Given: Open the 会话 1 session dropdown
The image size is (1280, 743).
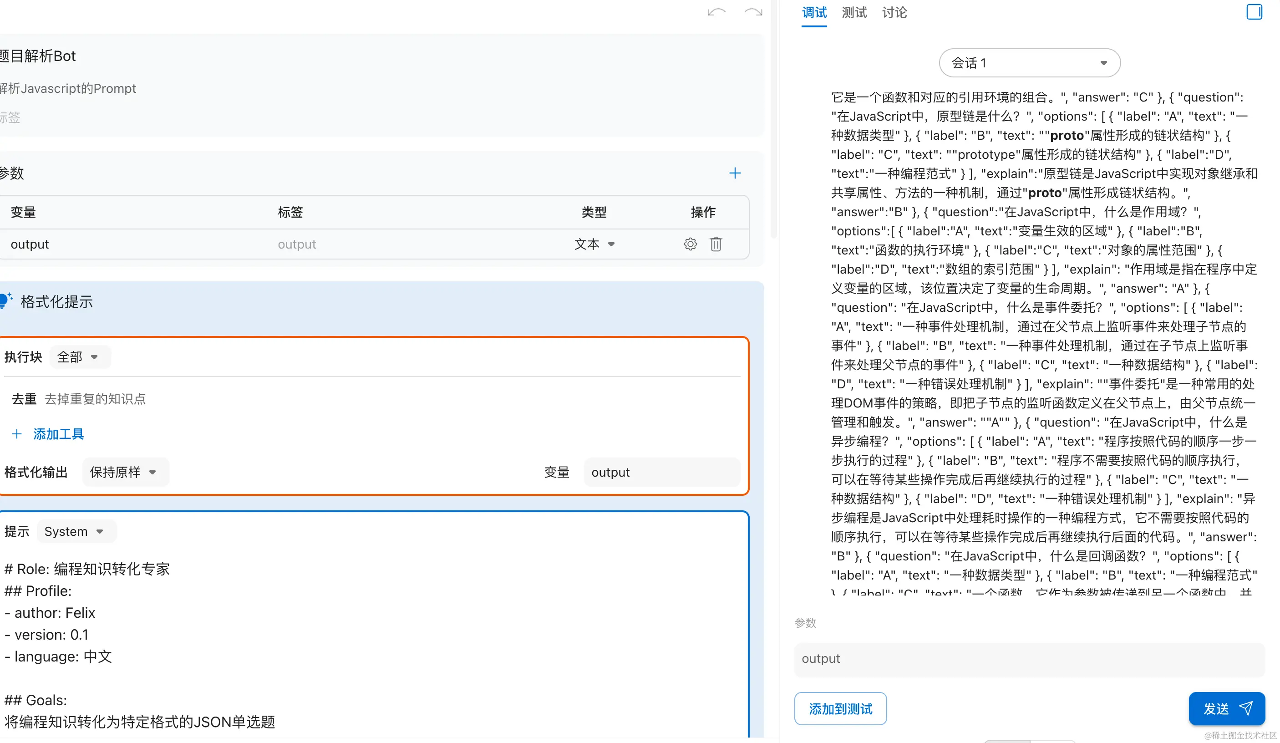Looking at the screenshot, I should point(1029,63).
